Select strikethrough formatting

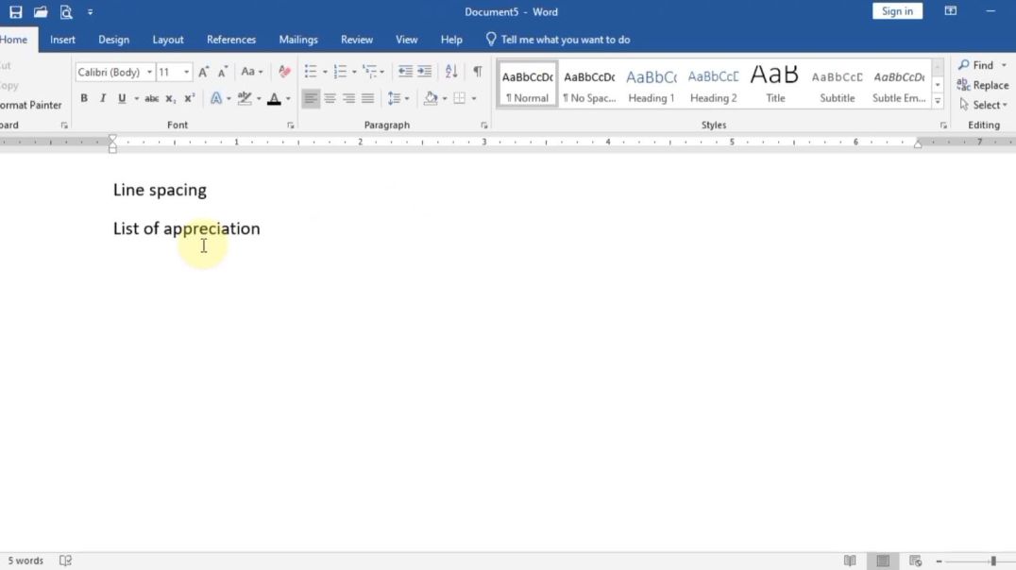click(x=151, y=98)
